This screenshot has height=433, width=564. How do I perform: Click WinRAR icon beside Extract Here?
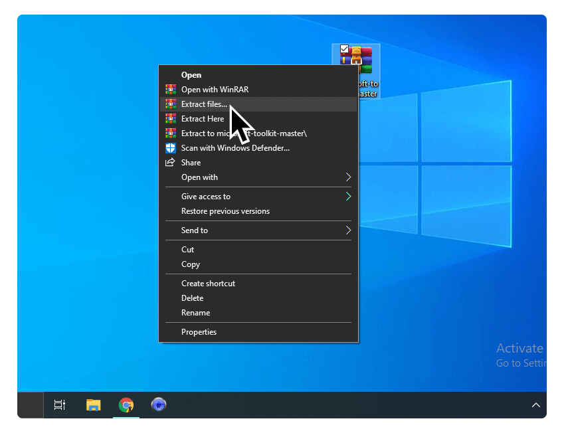(171, 118)
